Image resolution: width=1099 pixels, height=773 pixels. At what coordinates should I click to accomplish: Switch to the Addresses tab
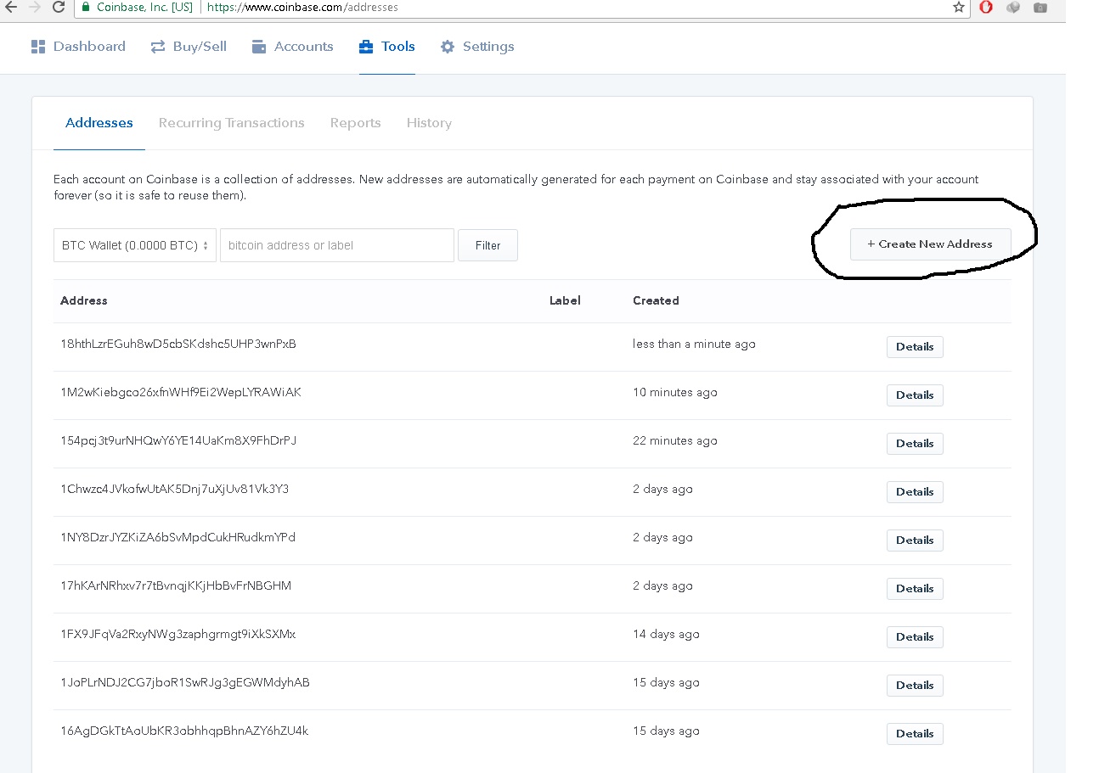point(99,123)
